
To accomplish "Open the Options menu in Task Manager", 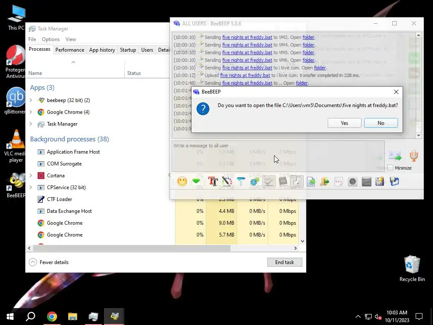I will [x=51, y=39].
